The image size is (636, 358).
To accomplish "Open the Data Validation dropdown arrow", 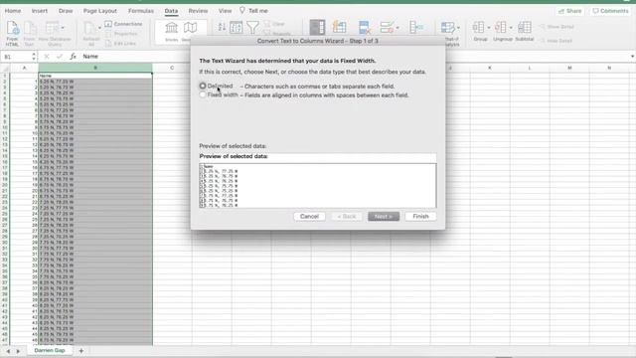I will [x=397, y=28].
